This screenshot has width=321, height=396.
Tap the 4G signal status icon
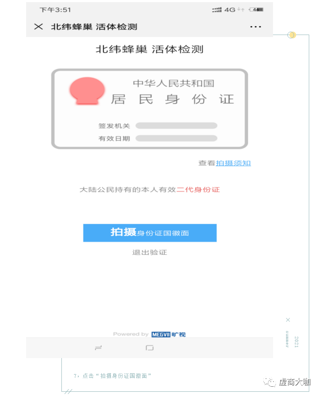230,10
